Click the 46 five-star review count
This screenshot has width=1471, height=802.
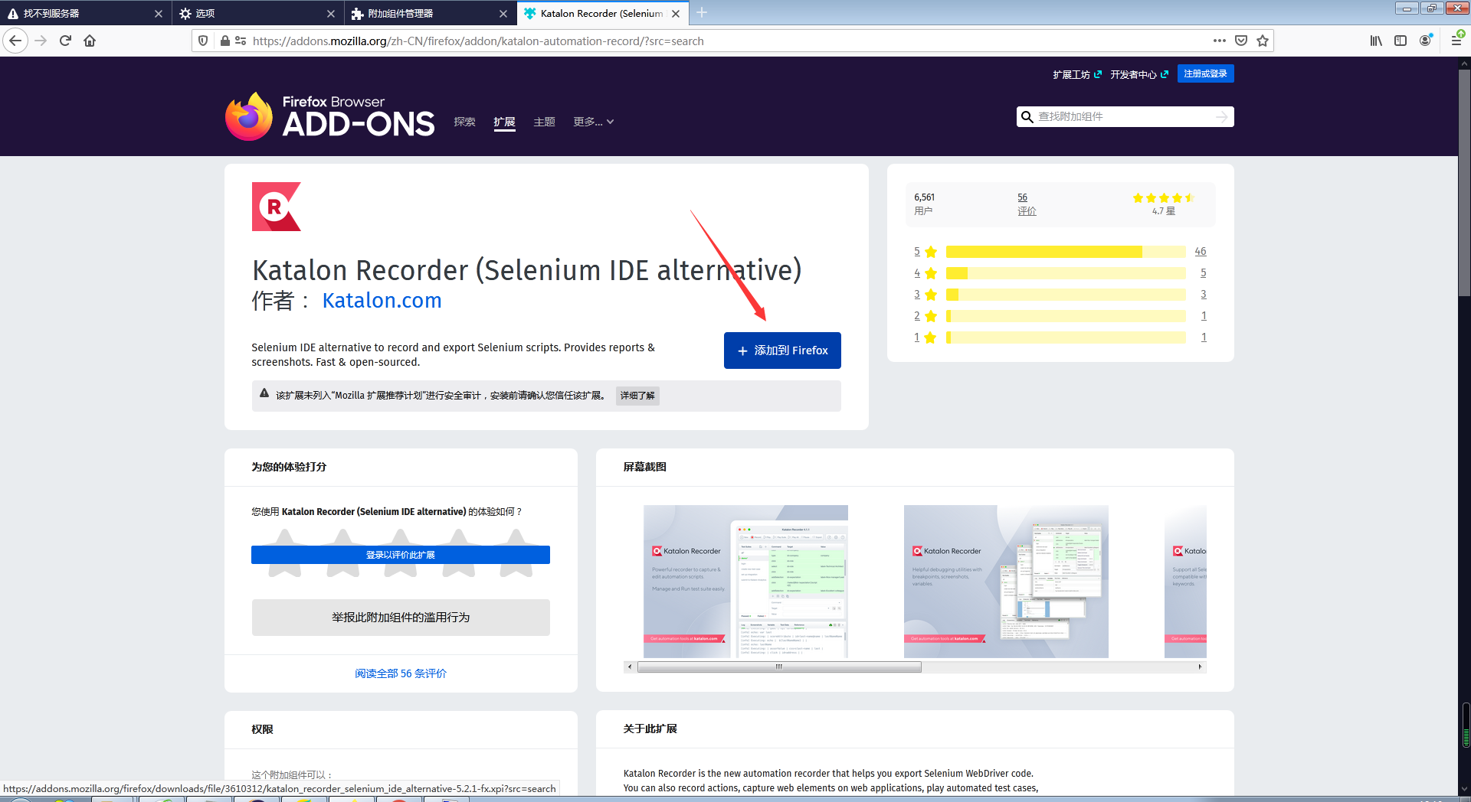[1200, 252]
